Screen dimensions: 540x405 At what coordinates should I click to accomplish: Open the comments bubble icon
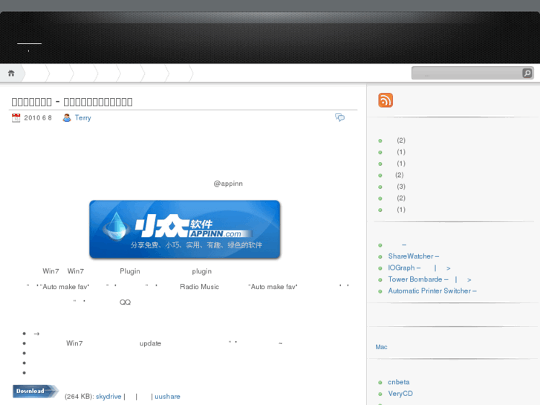pos(339,117)
